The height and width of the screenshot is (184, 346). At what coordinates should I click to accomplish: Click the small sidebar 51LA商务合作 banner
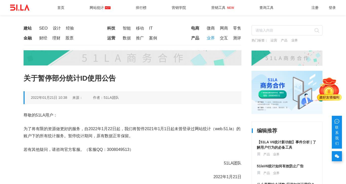tap(287, 58)
